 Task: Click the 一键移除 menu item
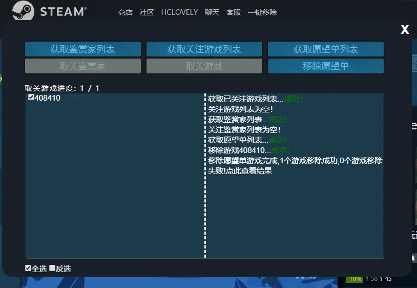(262, 12)
